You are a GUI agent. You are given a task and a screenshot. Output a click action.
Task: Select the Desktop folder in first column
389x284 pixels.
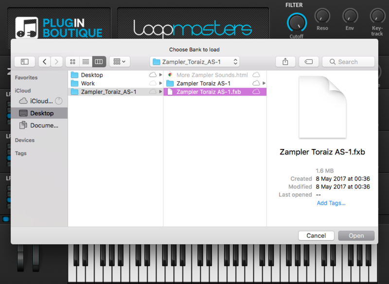[115, 75]
